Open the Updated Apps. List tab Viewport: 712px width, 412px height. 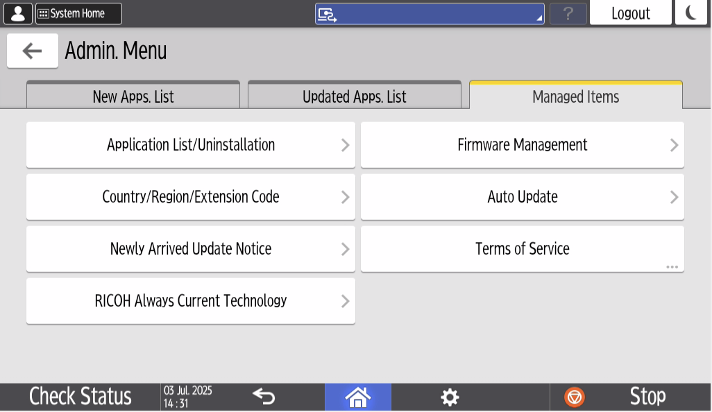[x=355, y=94]
